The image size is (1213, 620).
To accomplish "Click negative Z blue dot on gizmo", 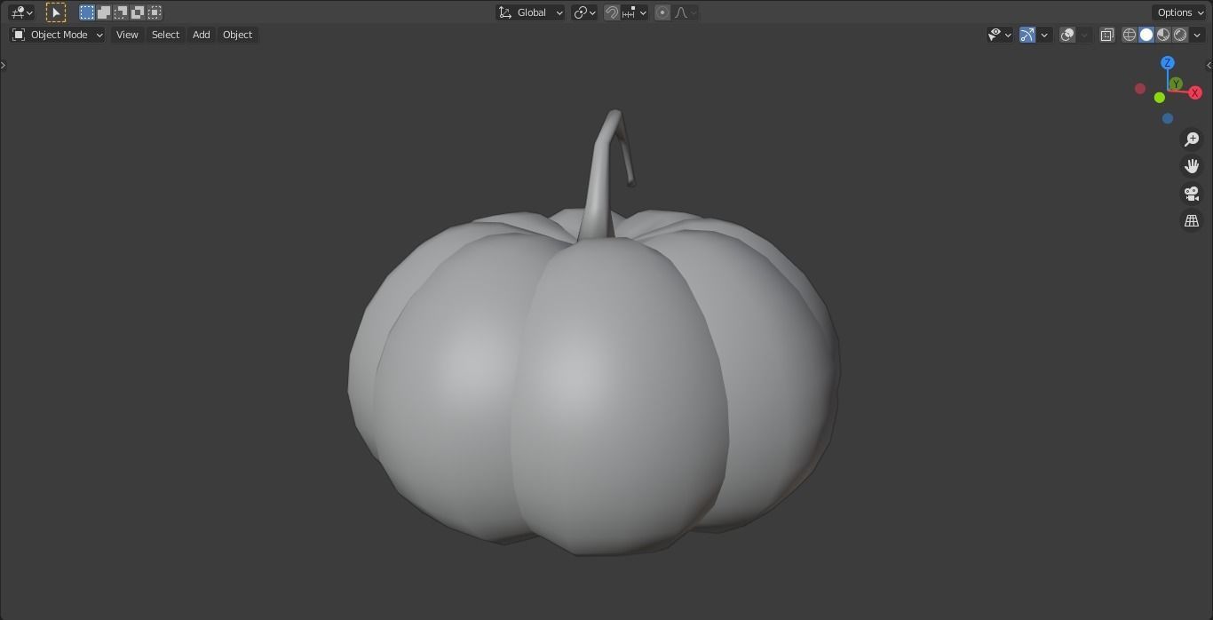I will pos(1168,118).
